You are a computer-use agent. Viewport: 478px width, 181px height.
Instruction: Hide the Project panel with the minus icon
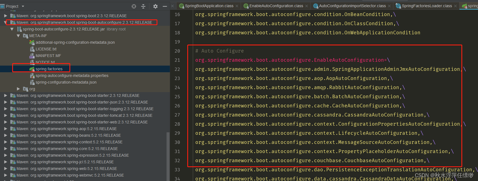tap(165, 6)
